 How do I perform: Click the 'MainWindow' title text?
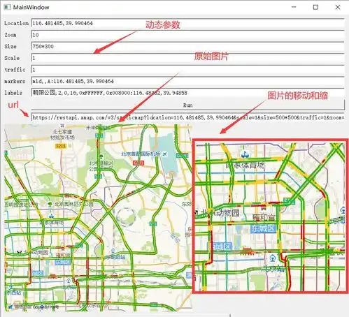[31, 7]
